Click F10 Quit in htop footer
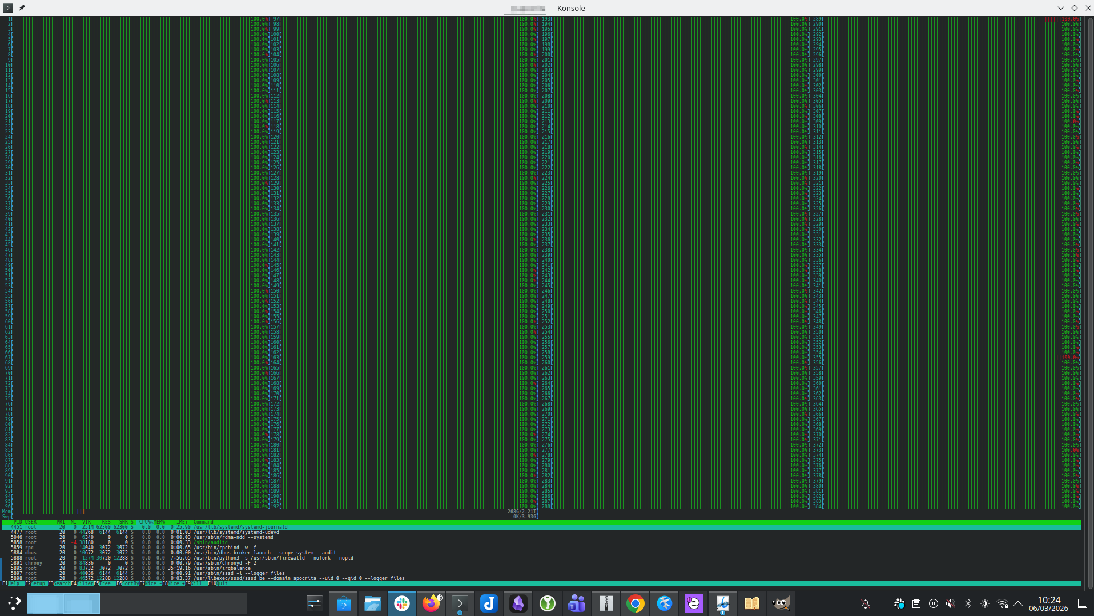This screenshot has height=616, width=1094. tap(218, 584)
